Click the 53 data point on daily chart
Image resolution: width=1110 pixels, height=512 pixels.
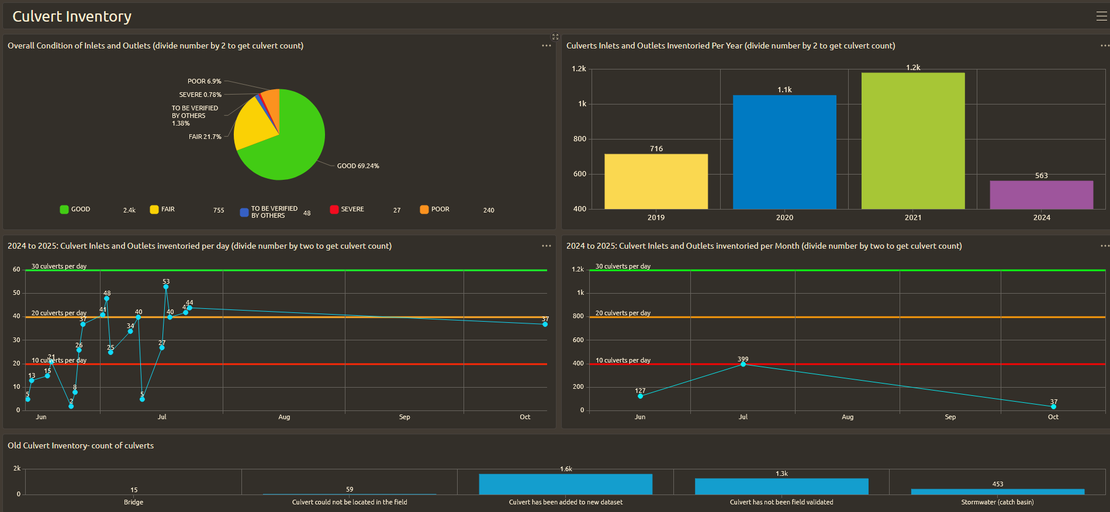point(166,287)
